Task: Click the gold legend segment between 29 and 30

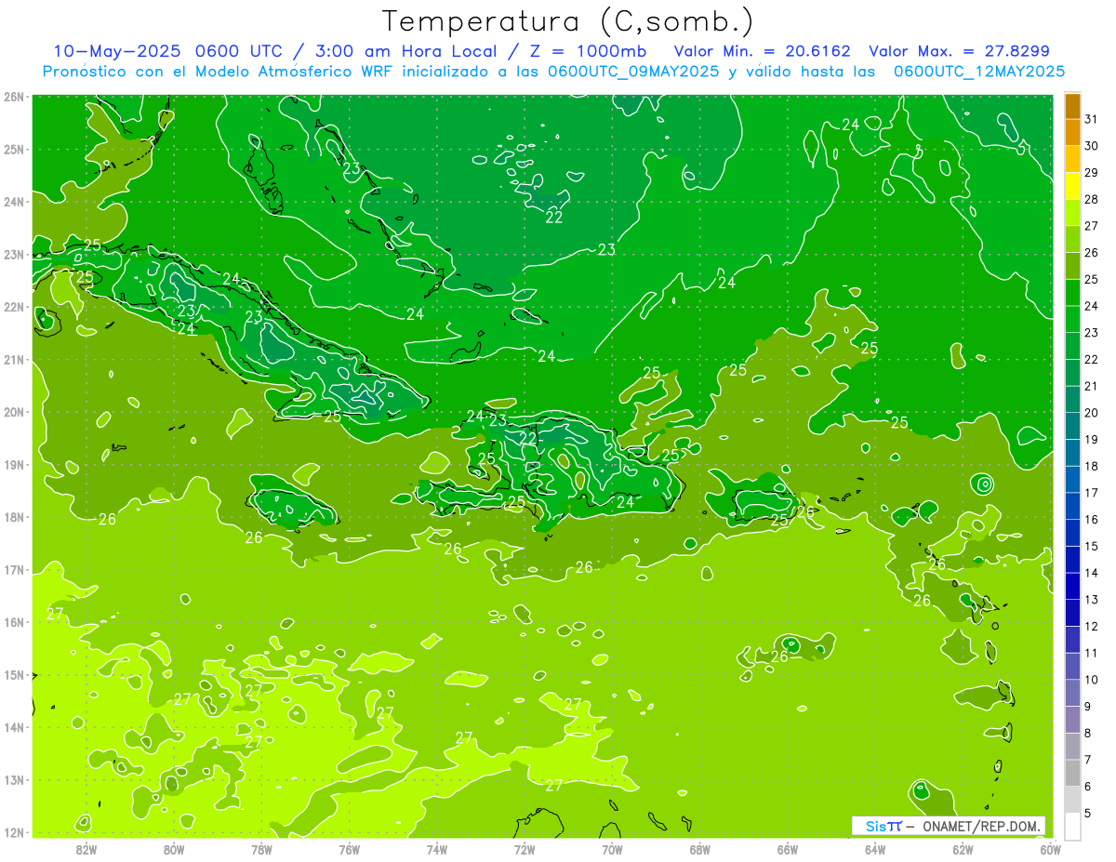Action: coord(1072,160)
